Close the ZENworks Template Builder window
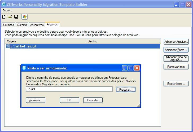This screenshot has height=132, width=193. (x=188, y=5)
